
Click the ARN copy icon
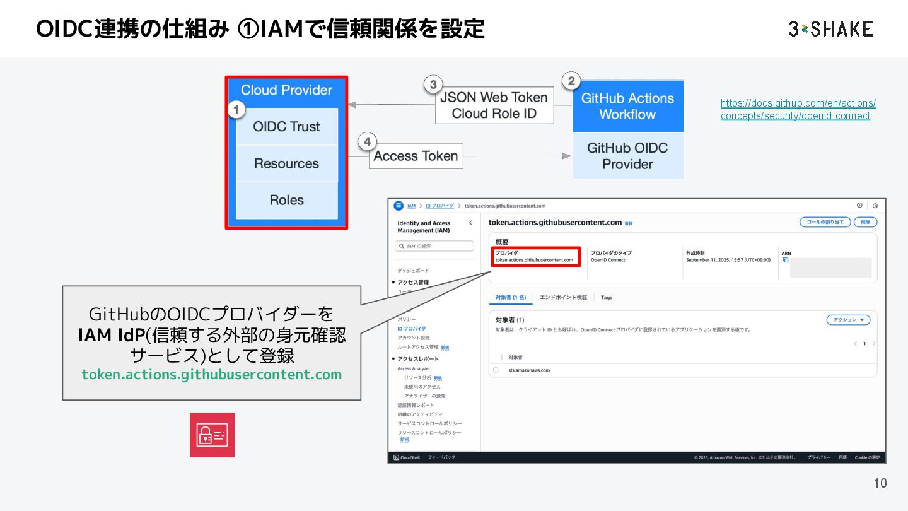(x=786, y=260)
